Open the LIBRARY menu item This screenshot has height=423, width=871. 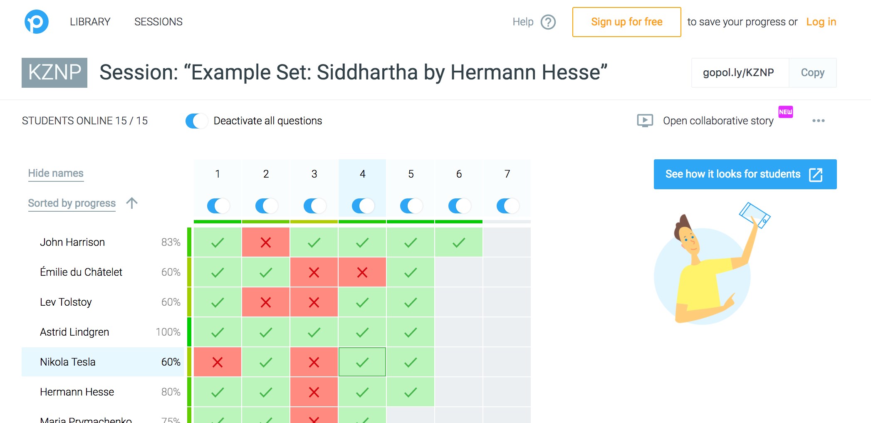(90, 22)
